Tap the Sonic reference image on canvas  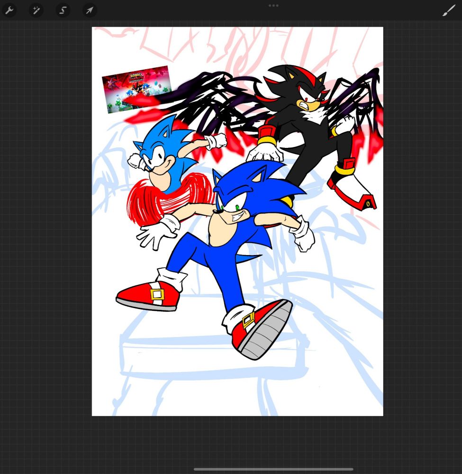(x=137, y=89)
